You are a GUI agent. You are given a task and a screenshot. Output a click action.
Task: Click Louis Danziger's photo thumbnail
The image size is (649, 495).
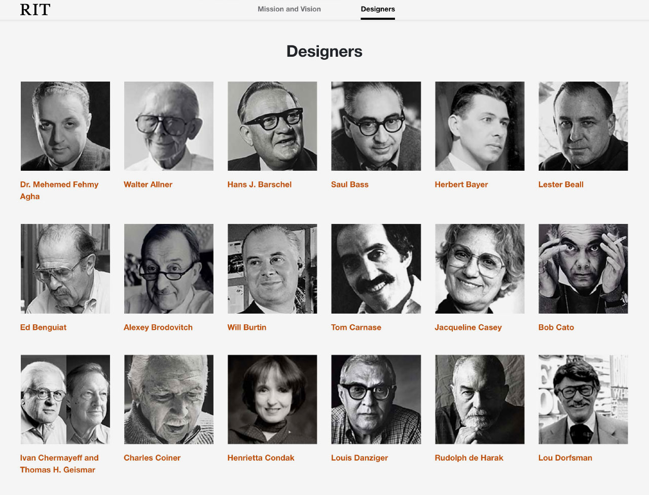[x=376, y=399]
